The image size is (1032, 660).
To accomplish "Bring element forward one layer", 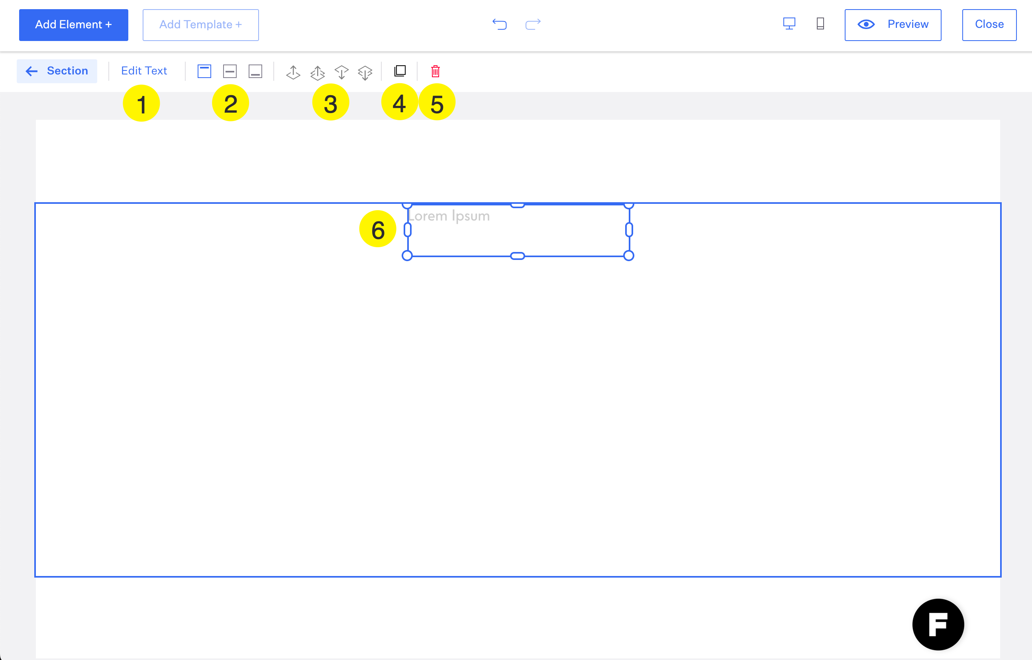I will pyautogui.click(x=293, y=72).
